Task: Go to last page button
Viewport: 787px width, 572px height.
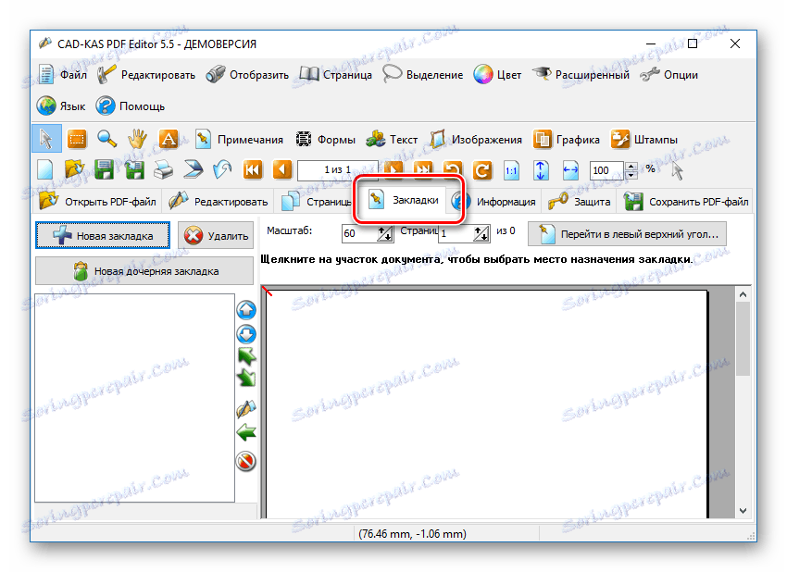Action: [x=423, y=168]
